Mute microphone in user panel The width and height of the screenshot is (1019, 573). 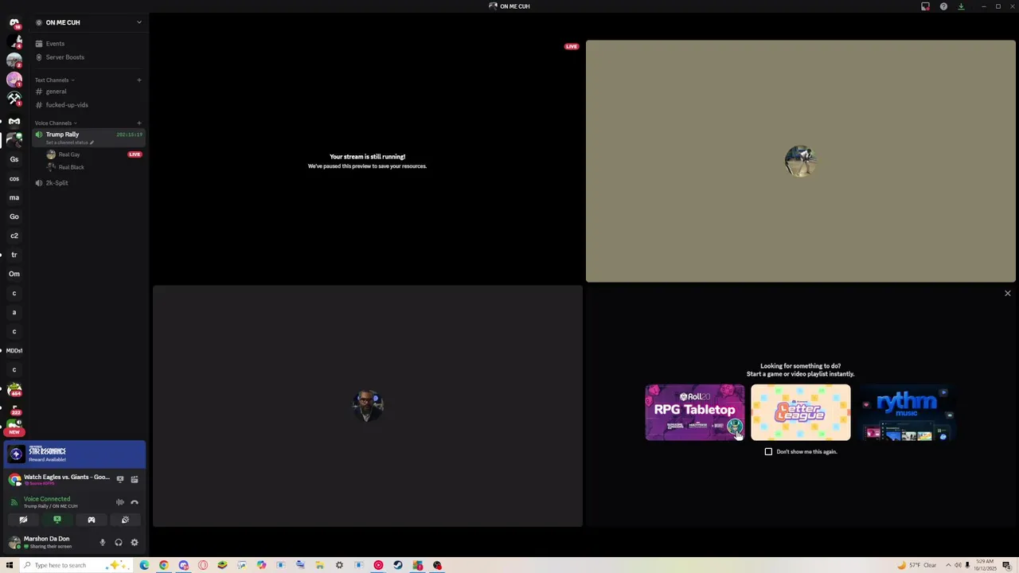click(102, 543)
